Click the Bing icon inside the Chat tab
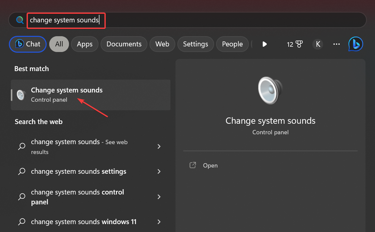The height and width of the screenshot is (232, 375). [x=19, y=44]
